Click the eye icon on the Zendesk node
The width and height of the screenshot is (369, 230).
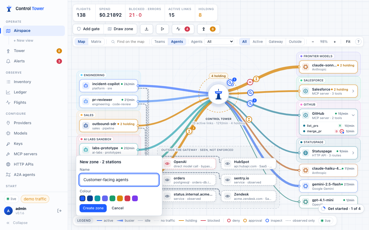(228, 196)
